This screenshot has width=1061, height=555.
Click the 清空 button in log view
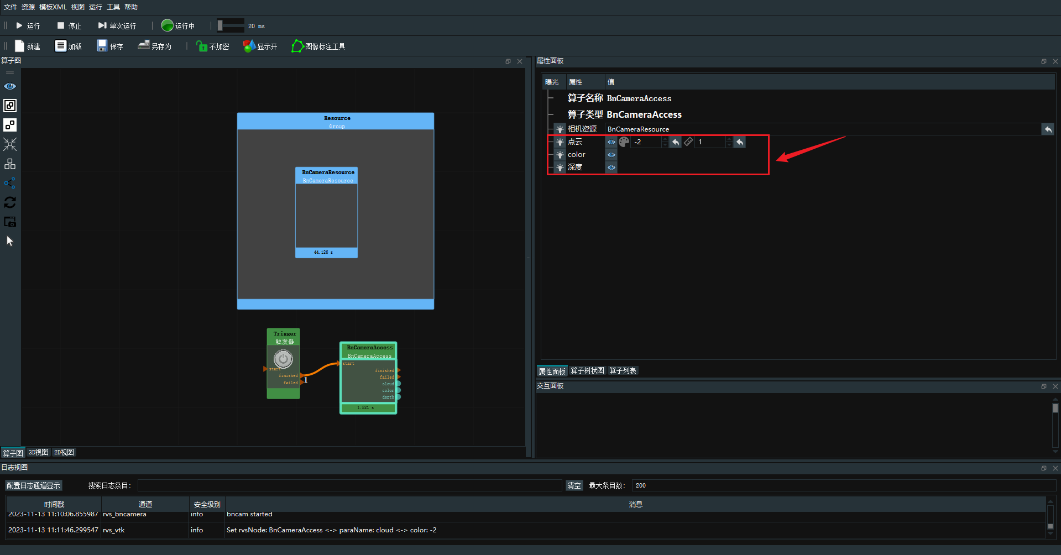(x=574, y=485)
